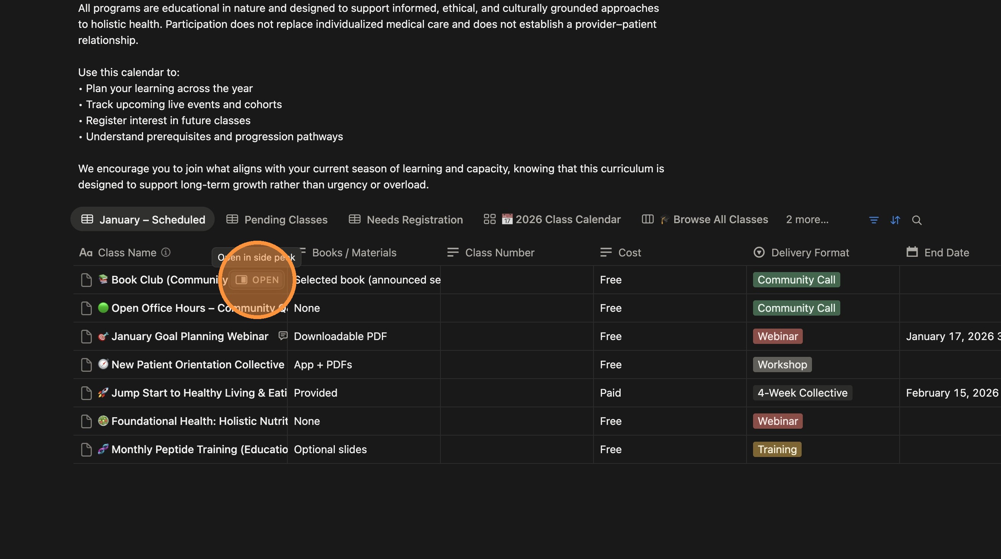Click the board icon beside Browse All Classes
The image size is (1001, 559).
pos(647,219)
